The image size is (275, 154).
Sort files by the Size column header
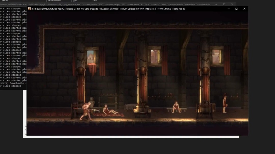pyautogui.click(x=95, y=1)
